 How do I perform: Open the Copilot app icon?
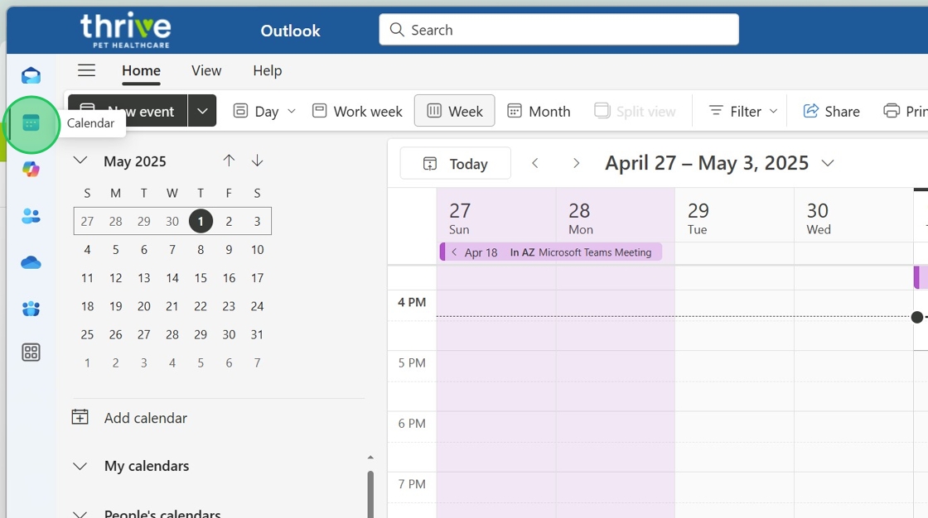(x=31, y=170)
